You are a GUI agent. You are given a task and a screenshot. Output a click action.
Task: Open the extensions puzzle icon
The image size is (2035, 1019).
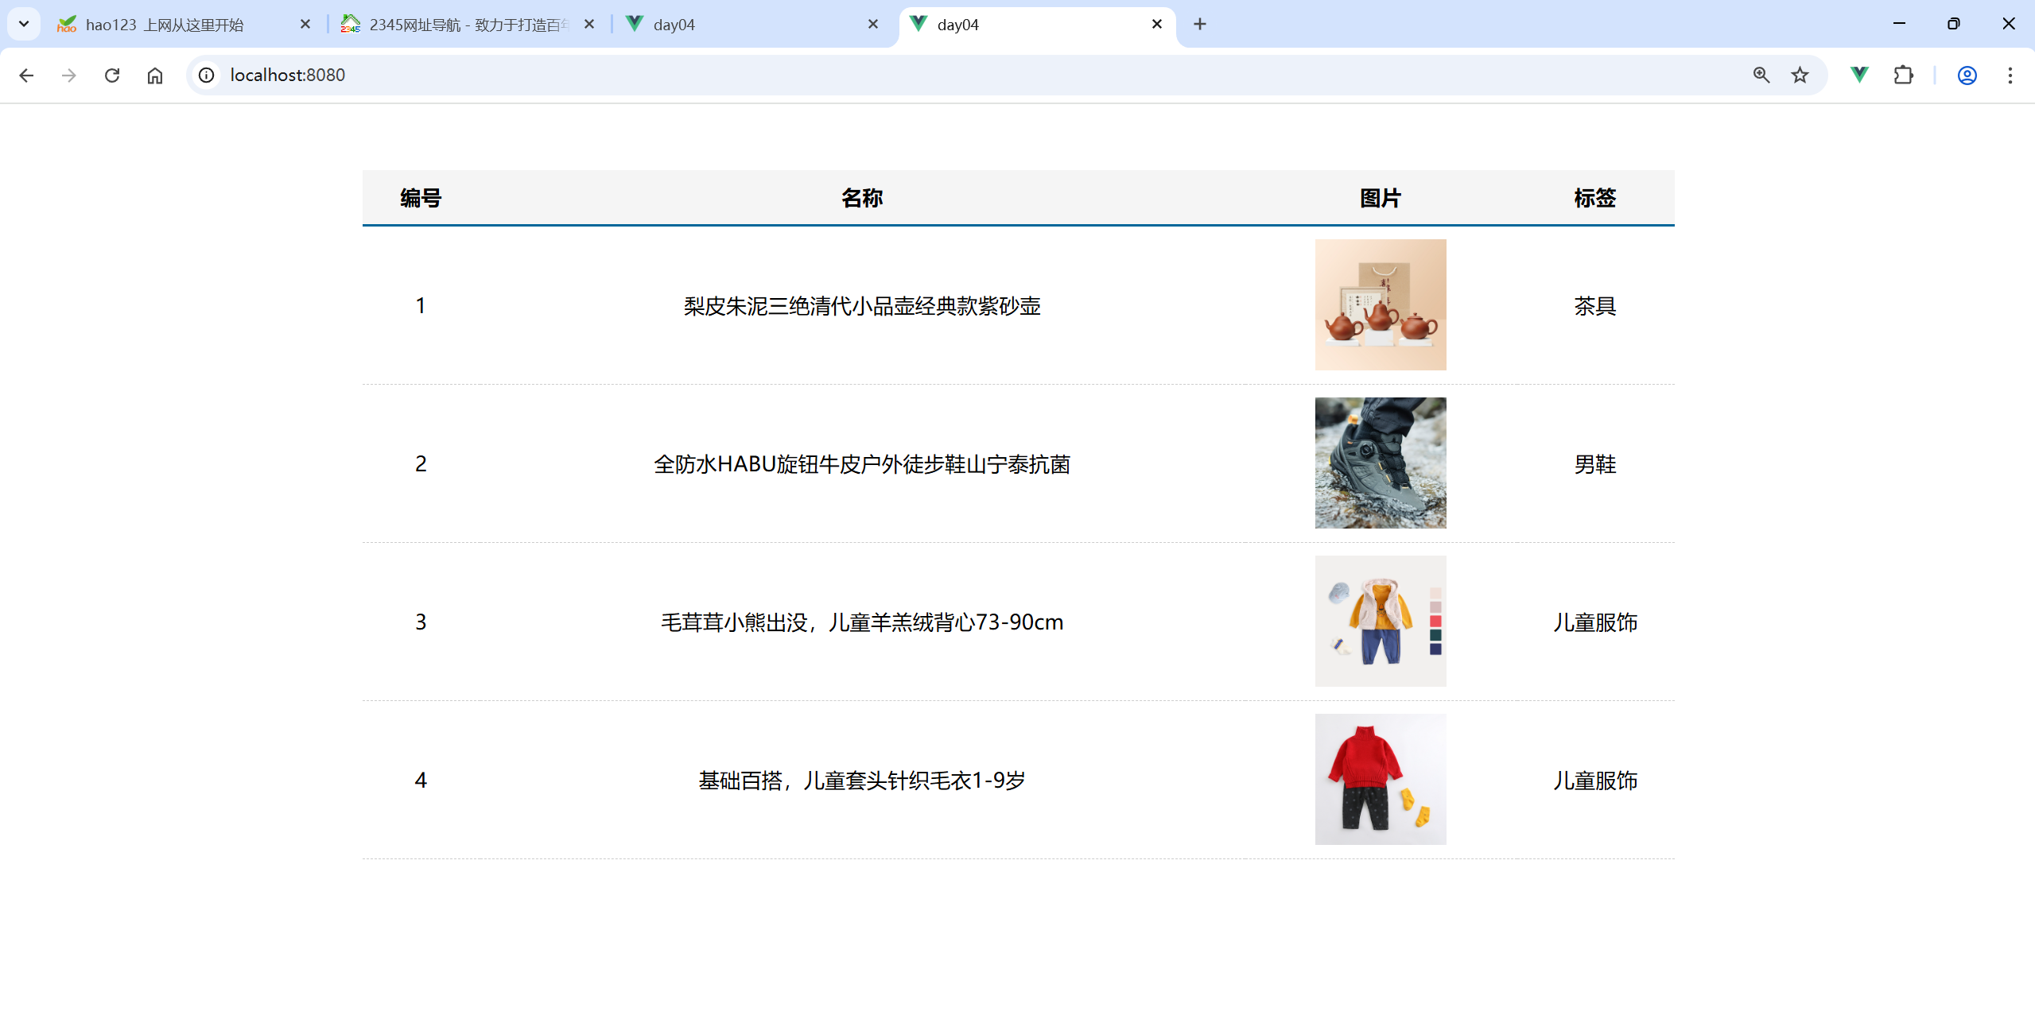pos(1903,76)
